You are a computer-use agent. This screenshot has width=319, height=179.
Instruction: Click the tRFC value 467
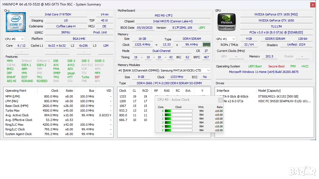coord(206,57)
